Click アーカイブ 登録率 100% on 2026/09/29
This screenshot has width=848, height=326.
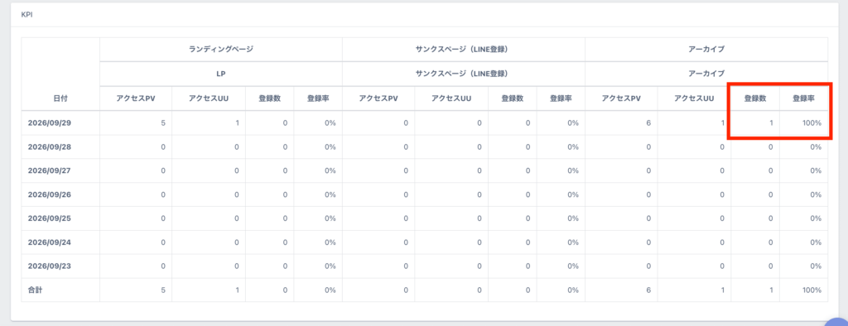click(x=812, y=122)
